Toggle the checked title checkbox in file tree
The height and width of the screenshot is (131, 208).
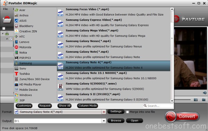(x=11, y=39)
